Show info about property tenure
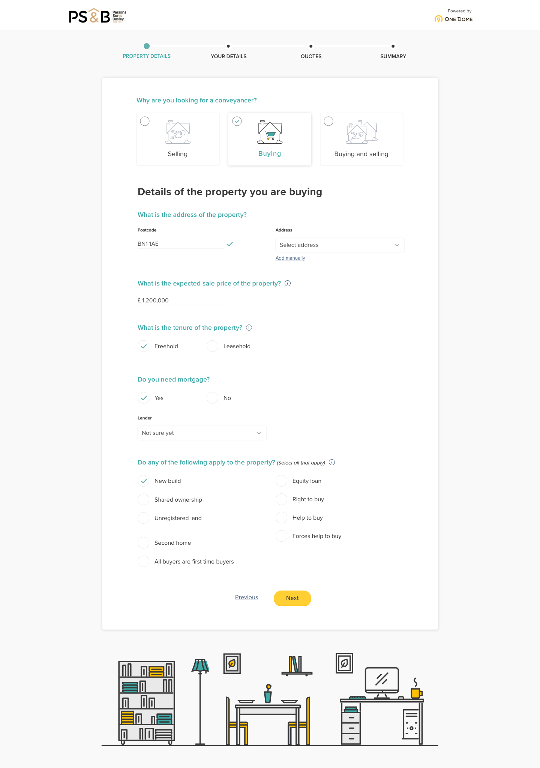The height and width of the screenshot is (768, 540). 249,328
